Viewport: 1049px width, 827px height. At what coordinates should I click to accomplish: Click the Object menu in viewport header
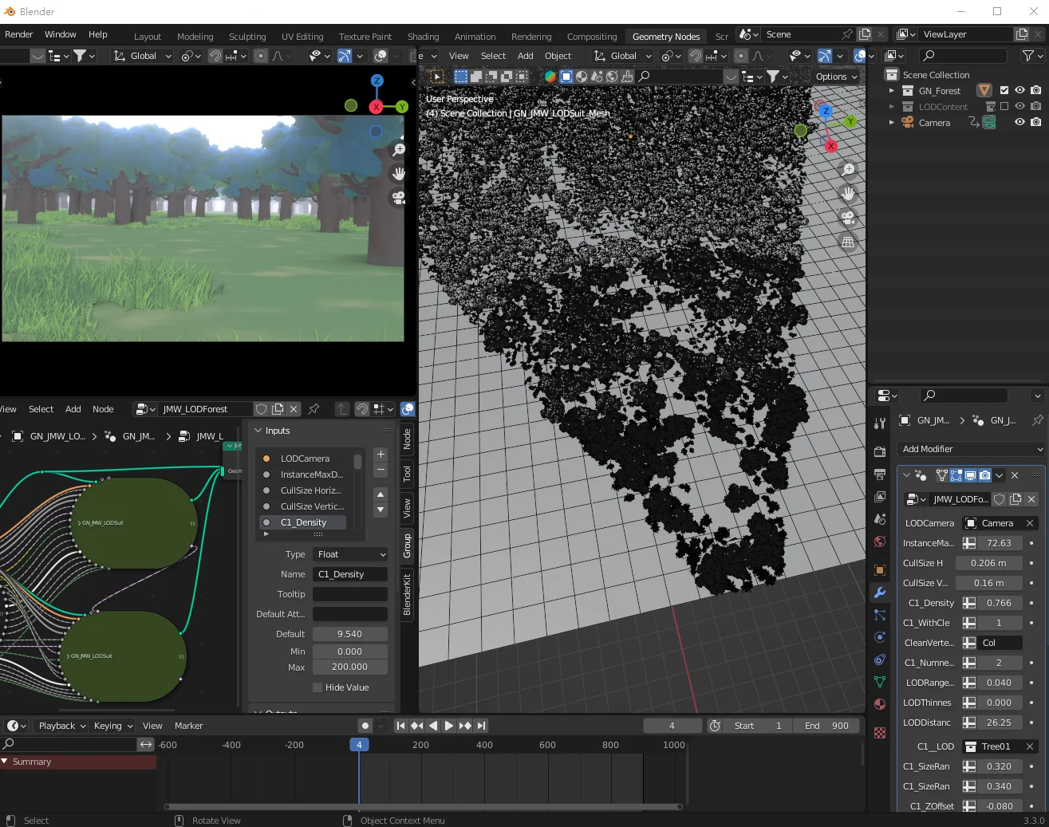(x=558, y=56)
